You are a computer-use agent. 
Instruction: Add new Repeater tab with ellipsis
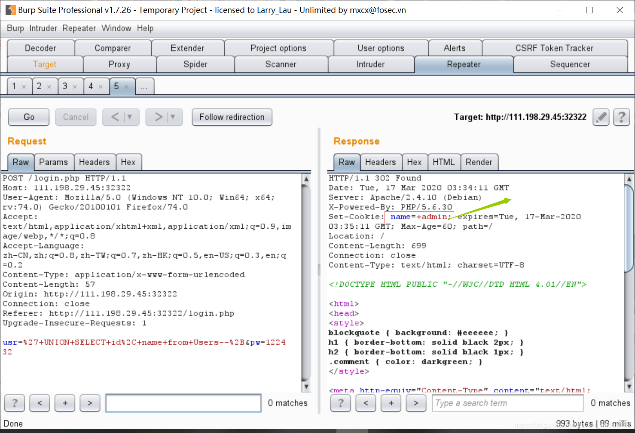[144, 87]
